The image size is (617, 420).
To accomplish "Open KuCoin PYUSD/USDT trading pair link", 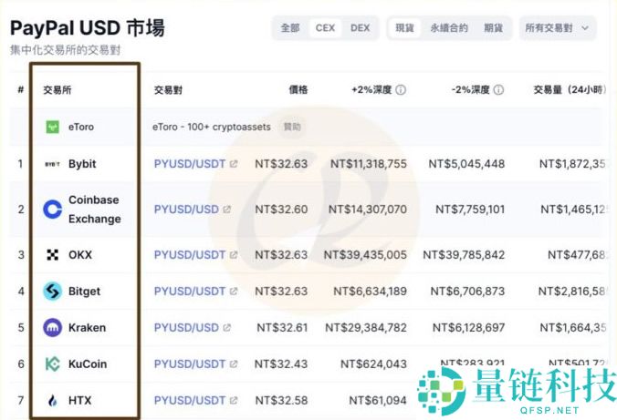I will click(190, 364).
